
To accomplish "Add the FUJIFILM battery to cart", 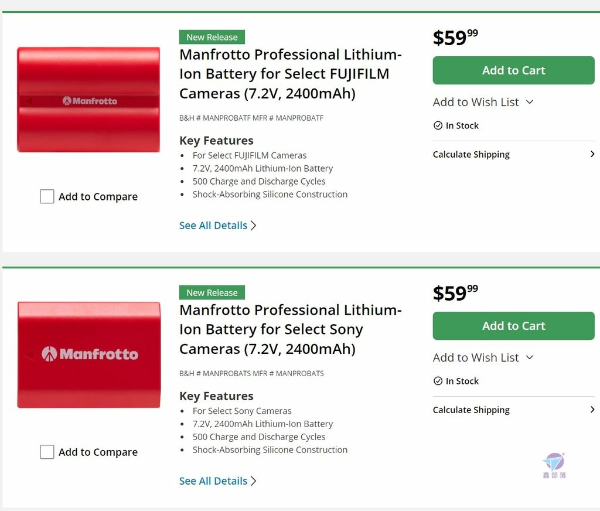I will click(x=513, y=70).
